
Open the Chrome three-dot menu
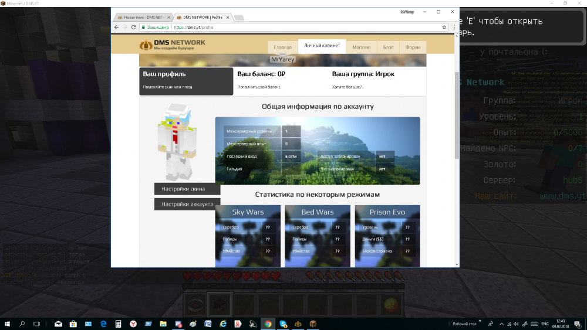[454, 28]
